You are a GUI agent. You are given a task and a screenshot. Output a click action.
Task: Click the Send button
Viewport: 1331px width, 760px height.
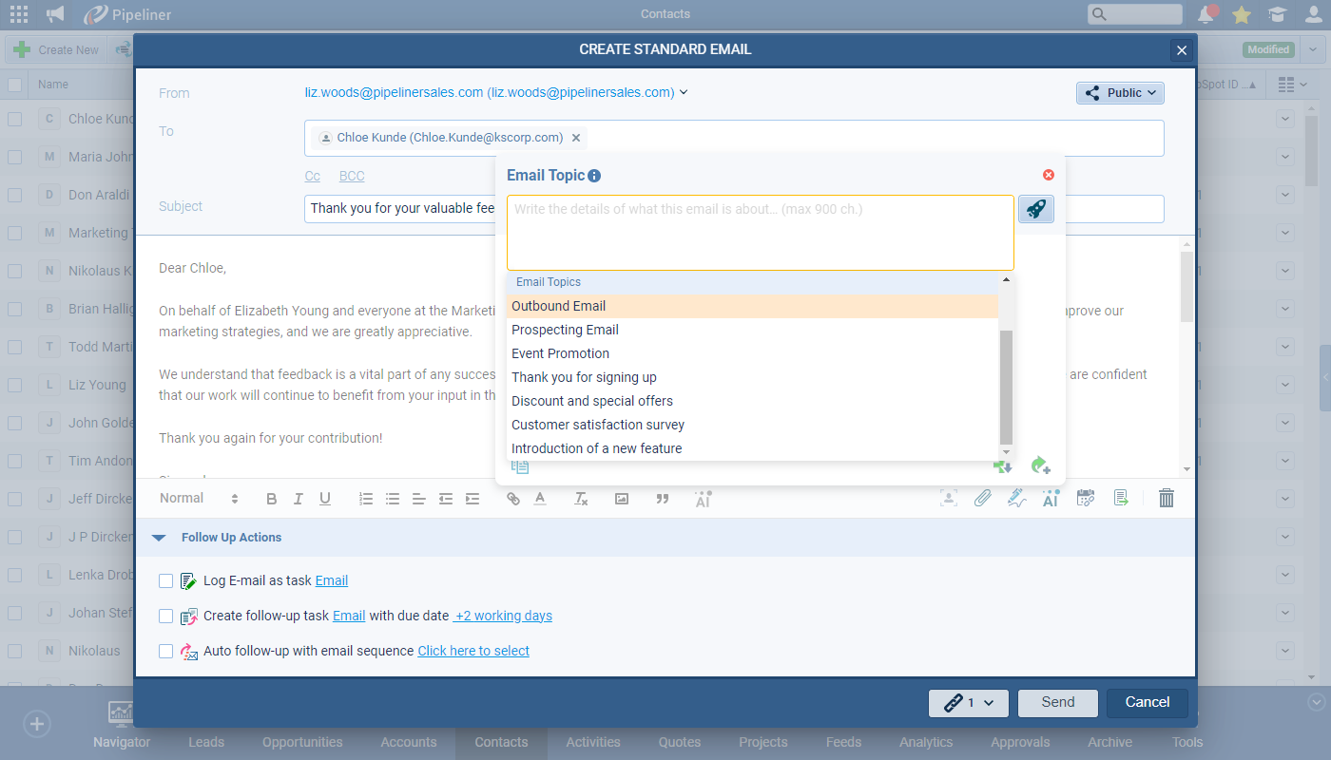(1057, 702)
